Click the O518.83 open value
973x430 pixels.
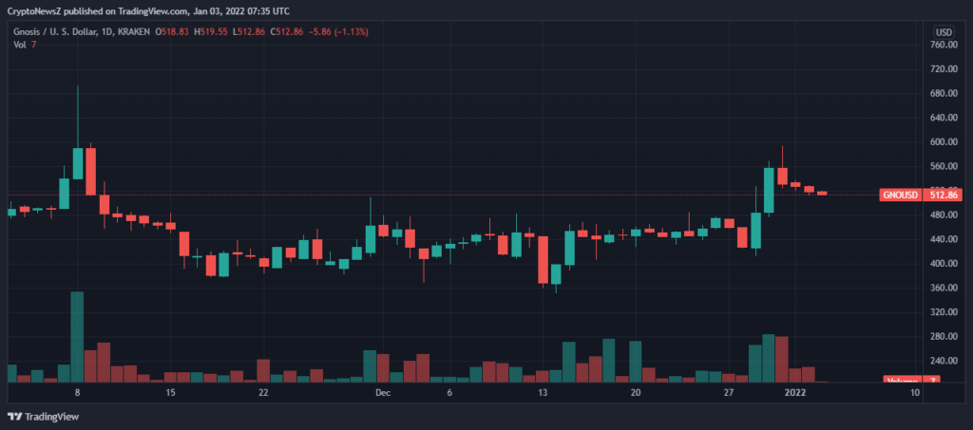tap(173, 31)
